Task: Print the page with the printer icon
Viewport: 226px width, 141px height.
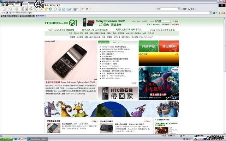Action: tap(60, 9)
